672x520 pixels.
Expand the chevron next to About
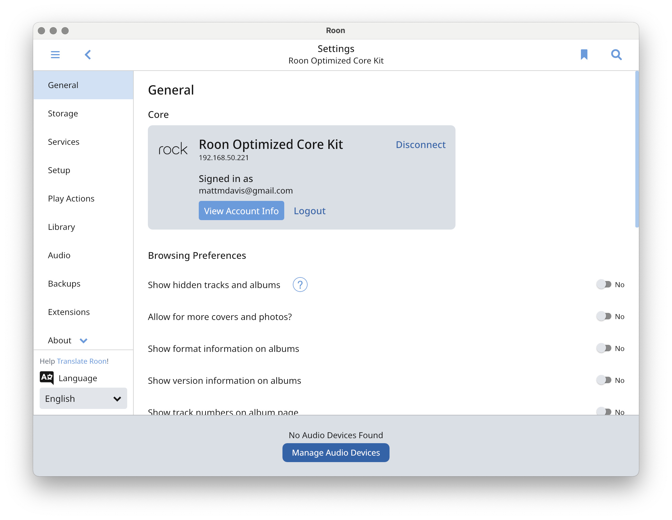coord(83,341)
